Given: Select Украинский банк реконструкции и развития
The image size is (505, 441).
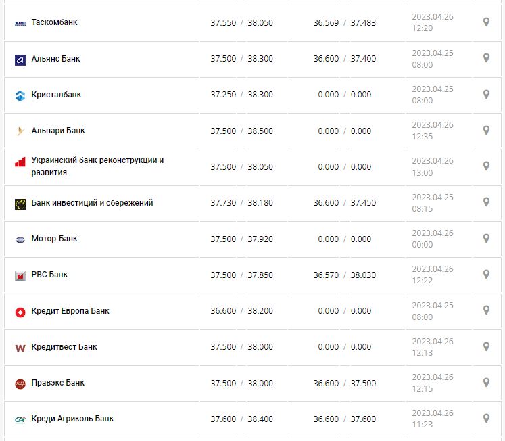Looking at the screenshot, I should 97,166.
